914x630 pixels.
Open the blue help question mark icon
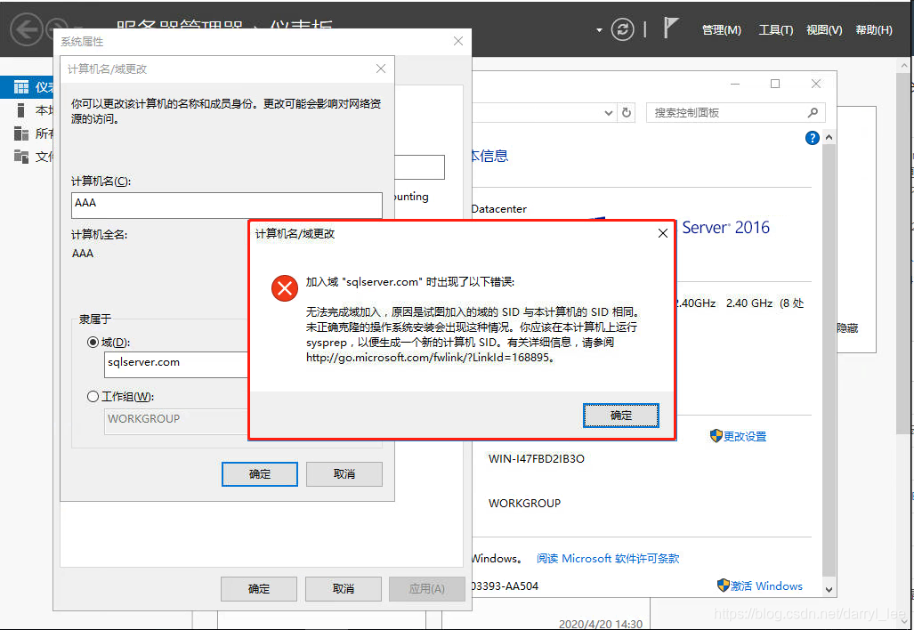coord(812,138)
